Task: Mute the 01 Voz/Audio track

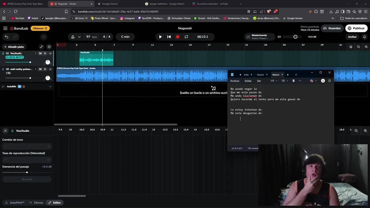Action: pyautogui.click(x=40, y=53)
